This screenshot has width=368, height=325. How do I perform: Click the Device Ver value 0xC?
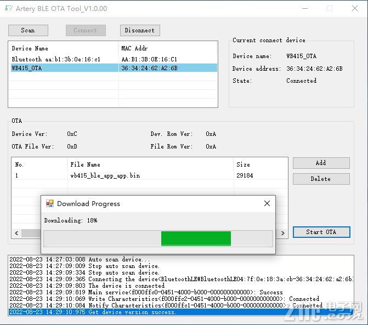[72, 134]
